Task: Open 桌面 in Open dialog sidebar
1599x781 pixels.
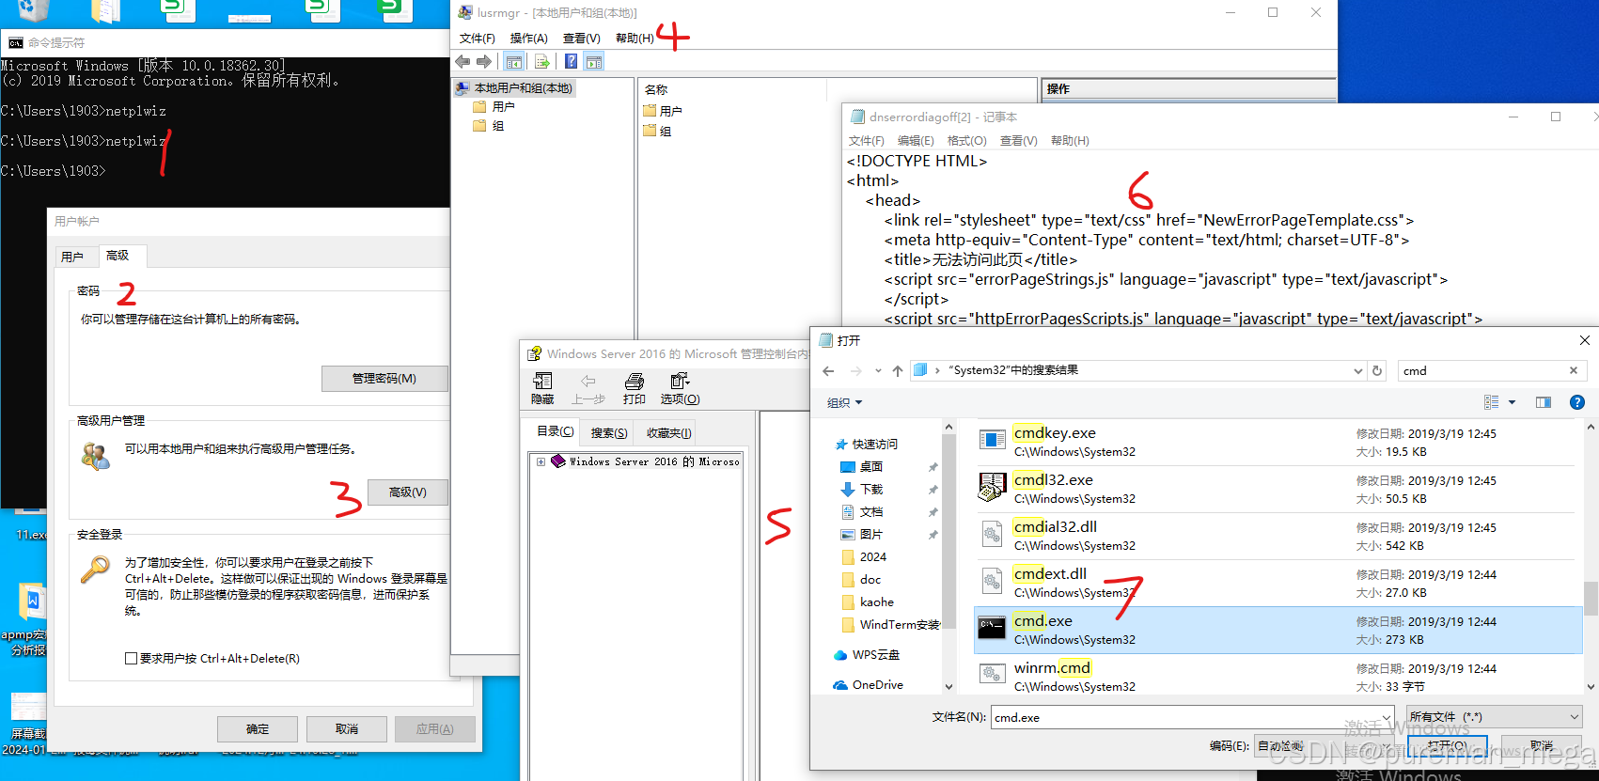Action: click(x=862, y=467)
